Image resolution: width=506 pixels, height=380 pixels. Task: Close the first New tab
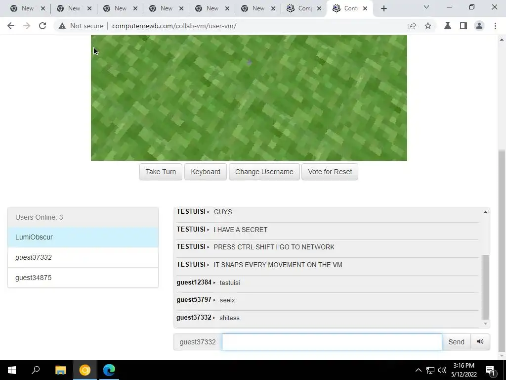(x=43, y=9)
